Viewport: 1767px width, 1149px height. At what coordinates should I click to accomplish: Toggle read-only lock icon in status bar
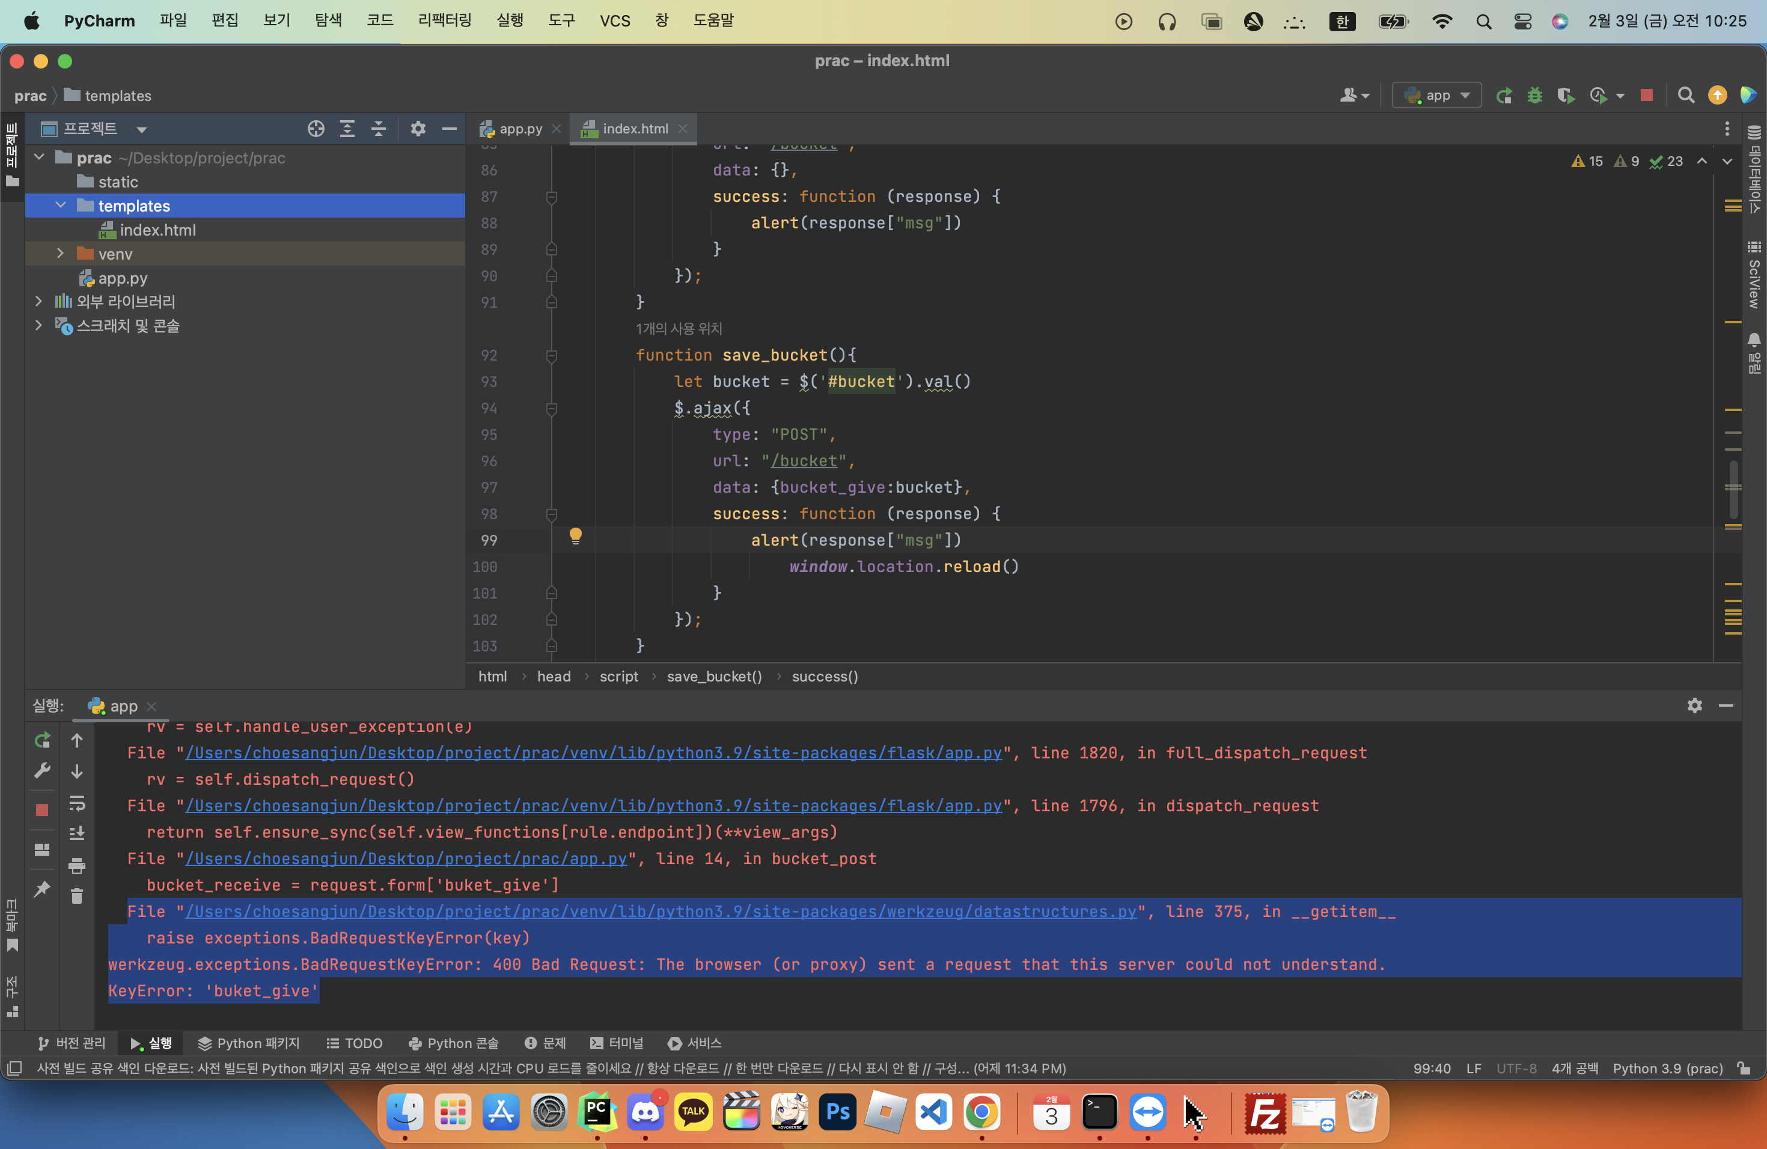click(1743, 1068)
